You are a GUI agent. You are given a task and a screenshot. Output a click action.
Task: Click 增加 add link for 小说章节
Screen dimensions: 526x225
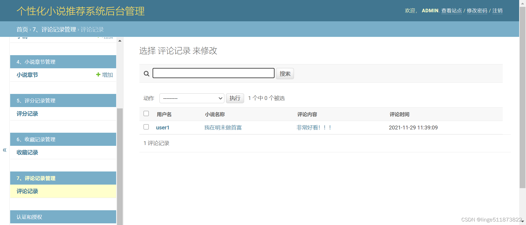click(107, 75)
